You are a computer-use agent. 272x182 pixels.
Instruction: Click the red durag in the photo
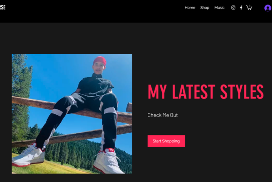100,61
